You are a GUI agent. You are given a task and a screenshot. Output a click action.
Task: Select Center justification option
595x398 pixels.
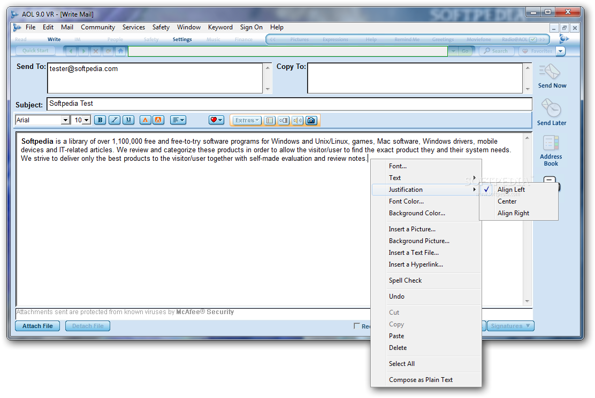coord(518,201)
